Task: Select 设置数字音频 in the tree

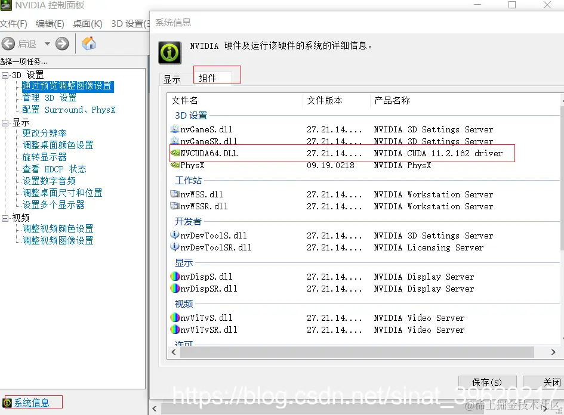Action: click(x=49, y=181)
